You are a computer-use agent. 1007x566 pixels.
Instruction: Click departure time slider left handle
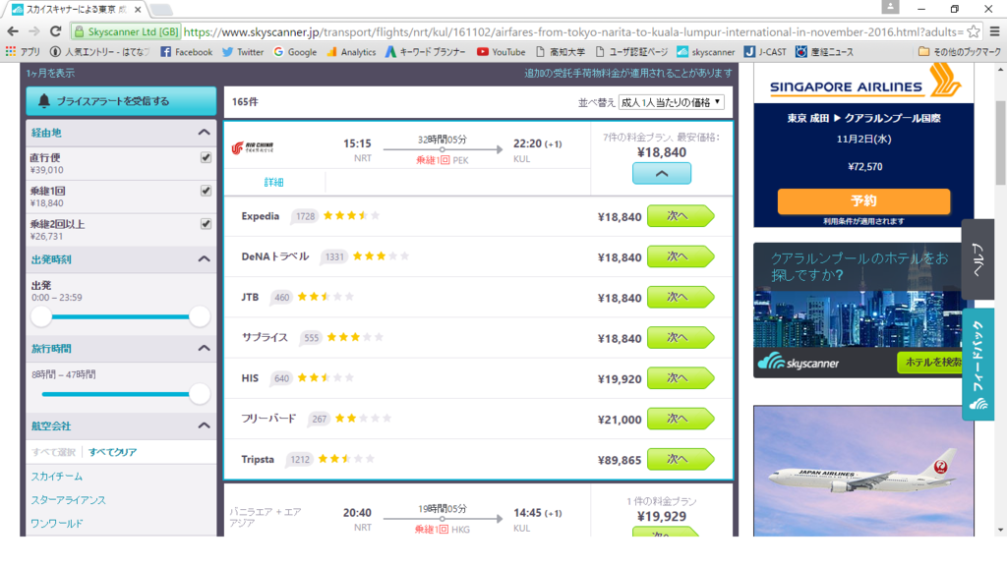pos(41,316)
